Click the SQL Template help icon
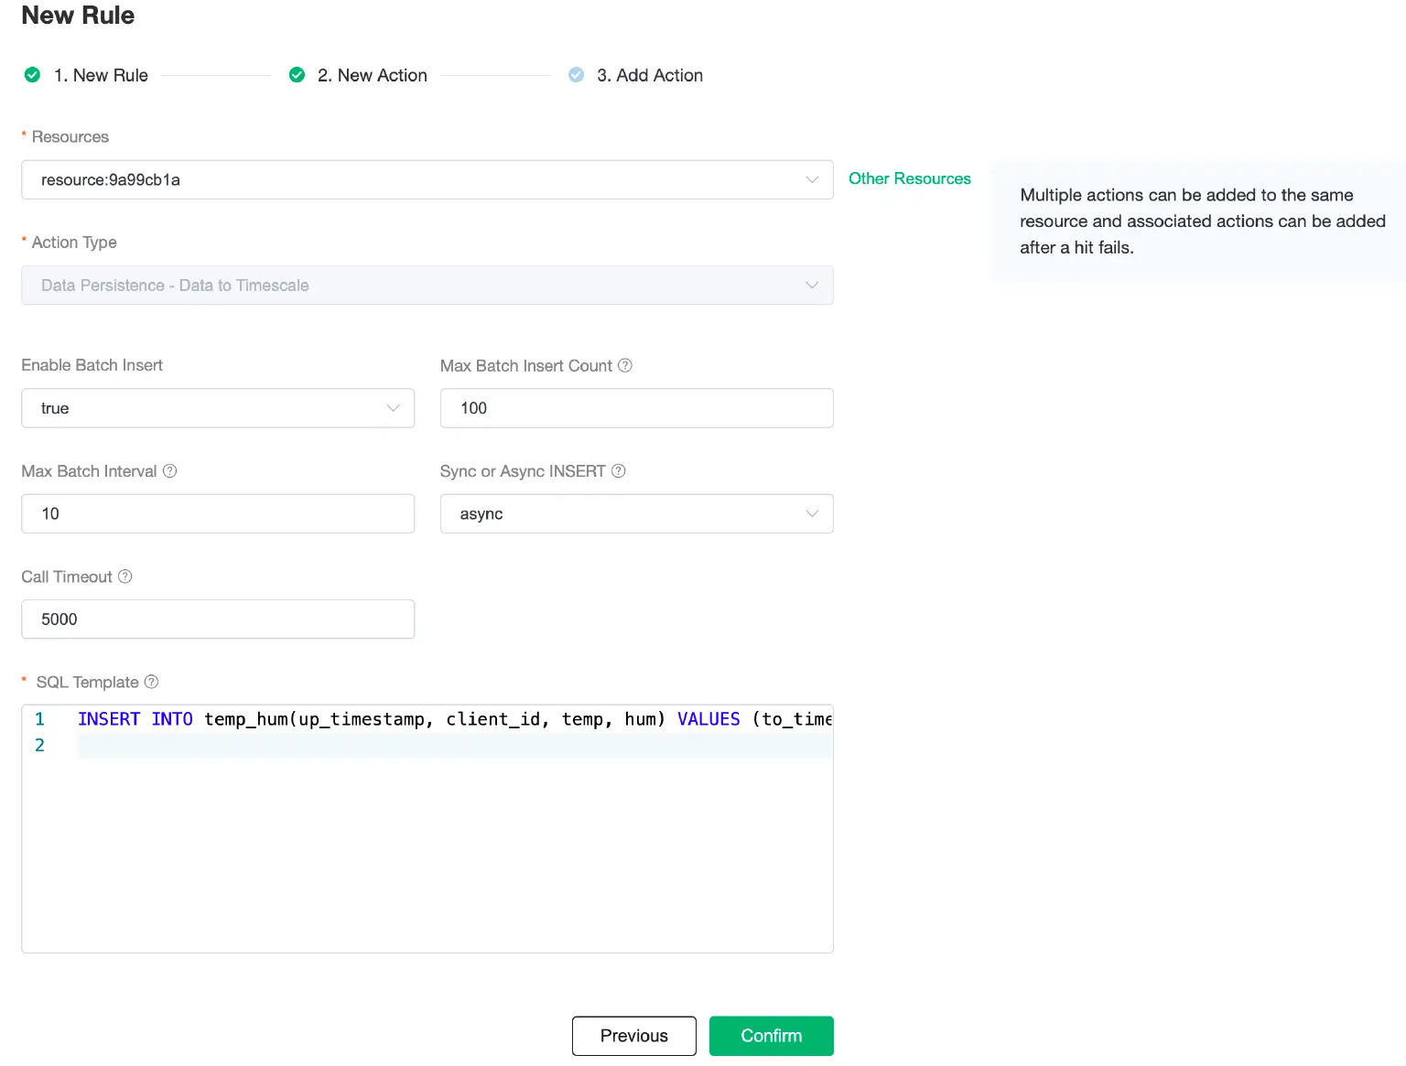 click(x=152, y=682)
